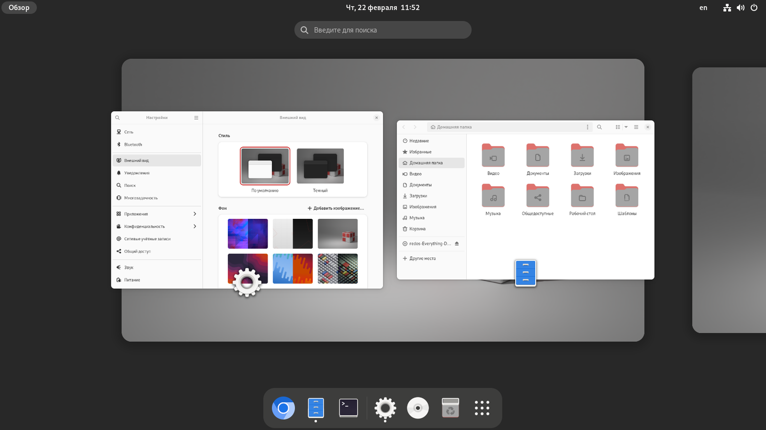Open Chromium browser from the dock

(x=283, y=408)
